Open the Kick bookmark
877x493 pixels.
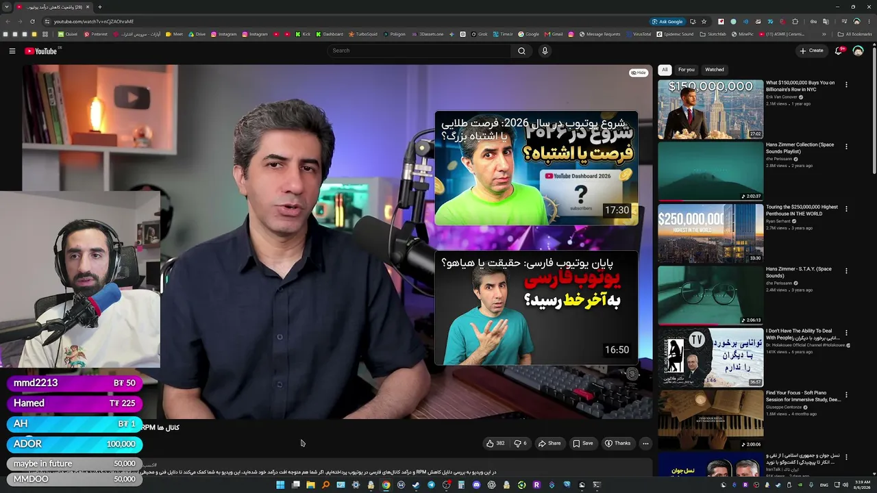pos(304,34)
